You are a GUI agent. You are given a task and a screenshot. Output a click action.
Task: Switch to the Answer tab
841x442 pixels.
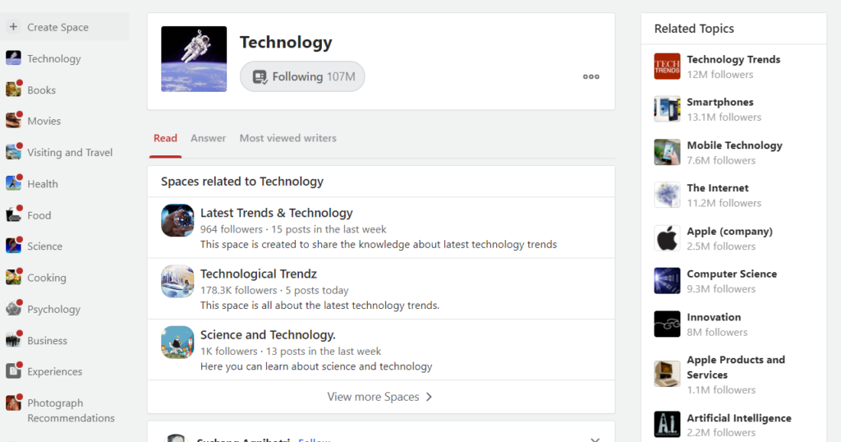[x=208, y=138]
